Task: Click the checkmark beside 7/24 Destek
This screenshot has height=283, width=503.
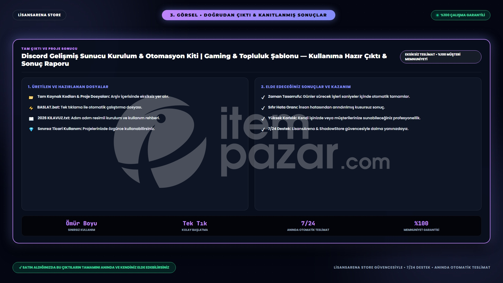Action: (x=263, y=129)
